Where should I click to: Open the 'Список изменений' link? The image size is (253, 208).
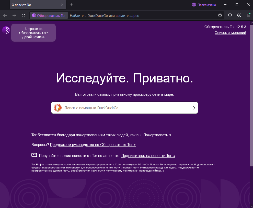click(230, 33)
